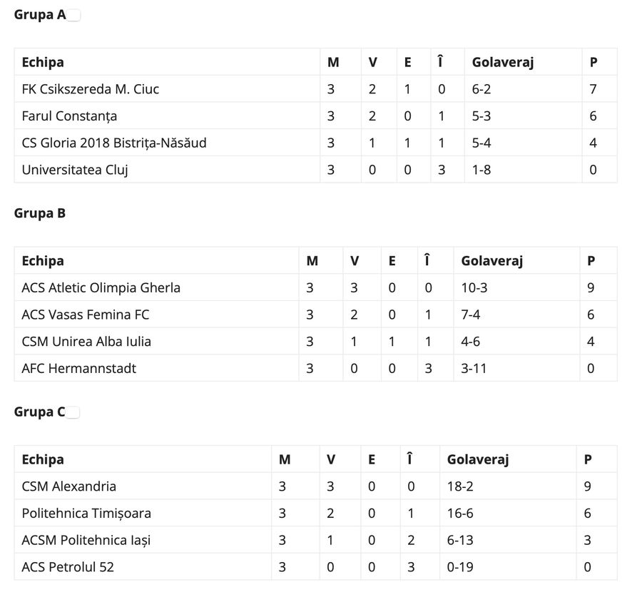Toggle the checkbox next to Grupa C
Viewport: 642px width, 592px height.
pyautogui.click(x=73, y=412)
